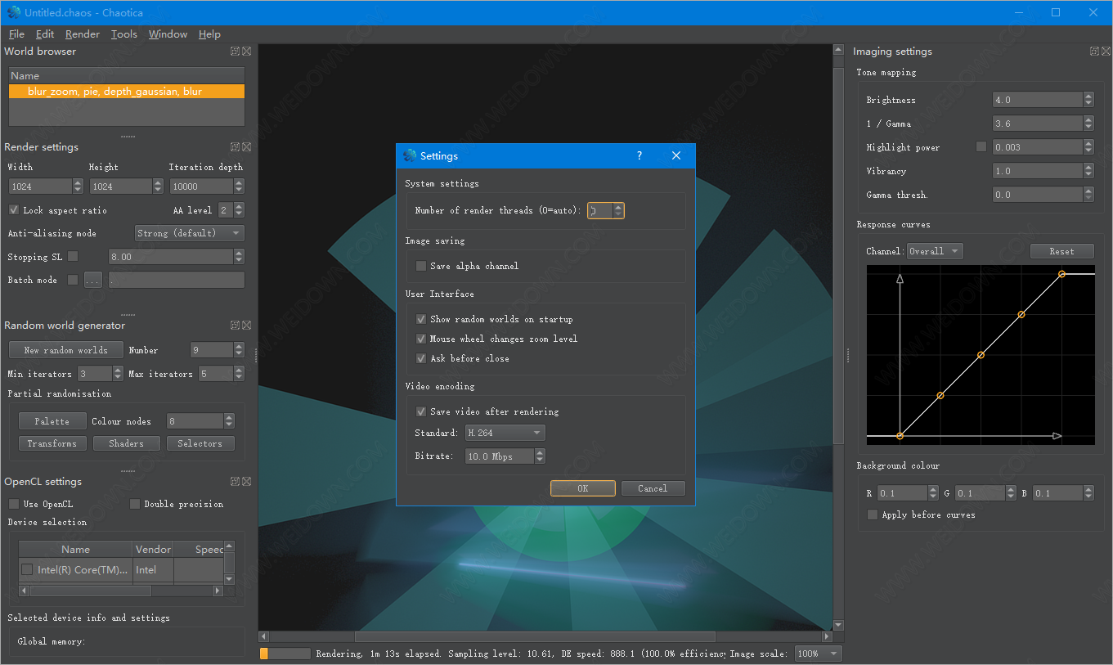Click the top-right response curve node
1113x665 pixels.
point(1061,274)
